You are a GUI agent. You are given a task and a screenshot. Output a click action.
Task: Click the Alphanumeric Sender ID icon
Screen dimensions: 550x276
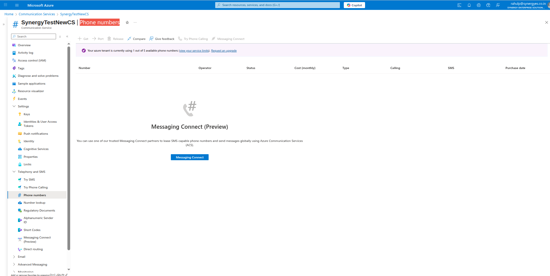(x=20, y=220)
